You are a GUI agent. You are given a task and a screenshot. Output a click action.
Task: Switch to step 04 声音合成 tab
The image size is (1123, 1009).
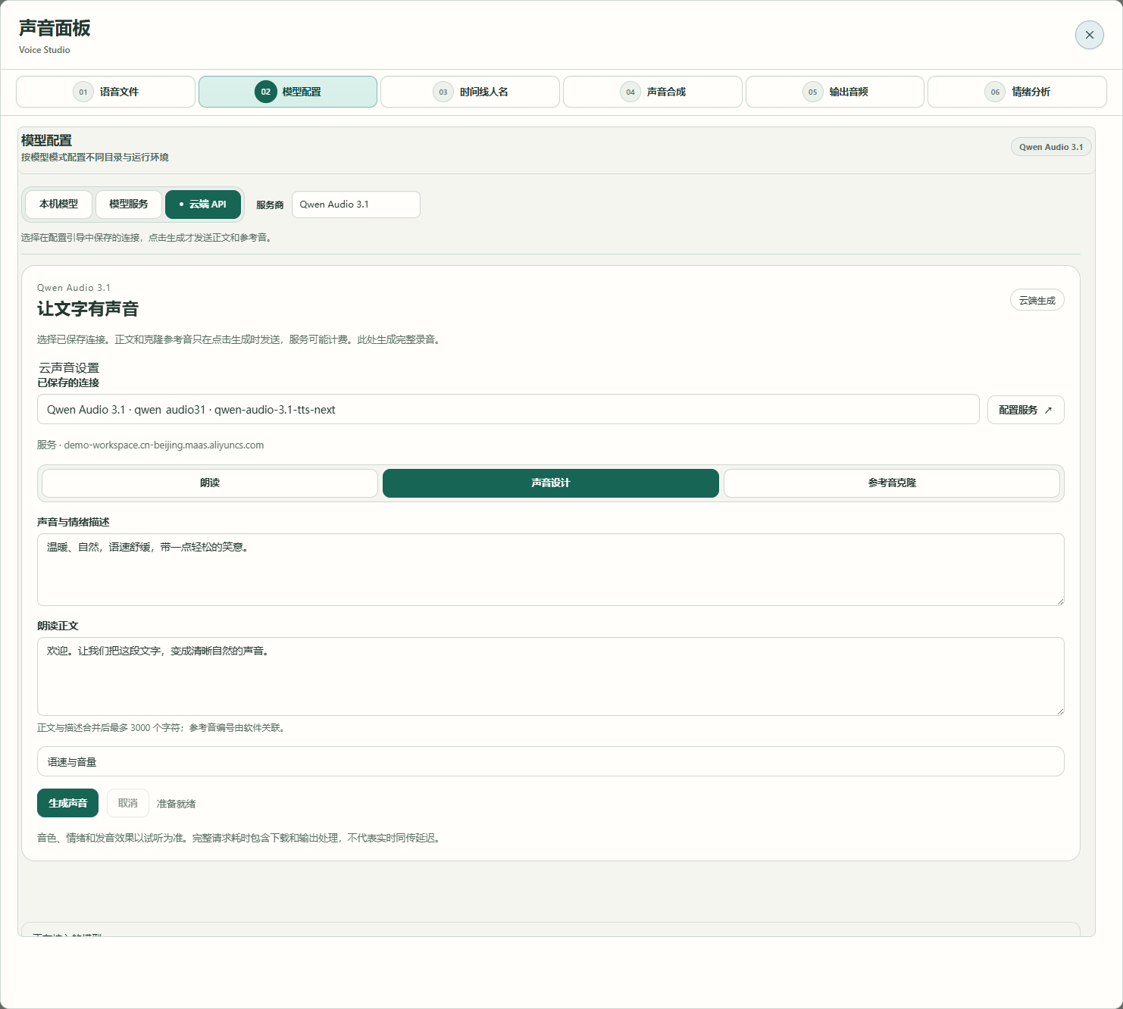click(652, 92)
